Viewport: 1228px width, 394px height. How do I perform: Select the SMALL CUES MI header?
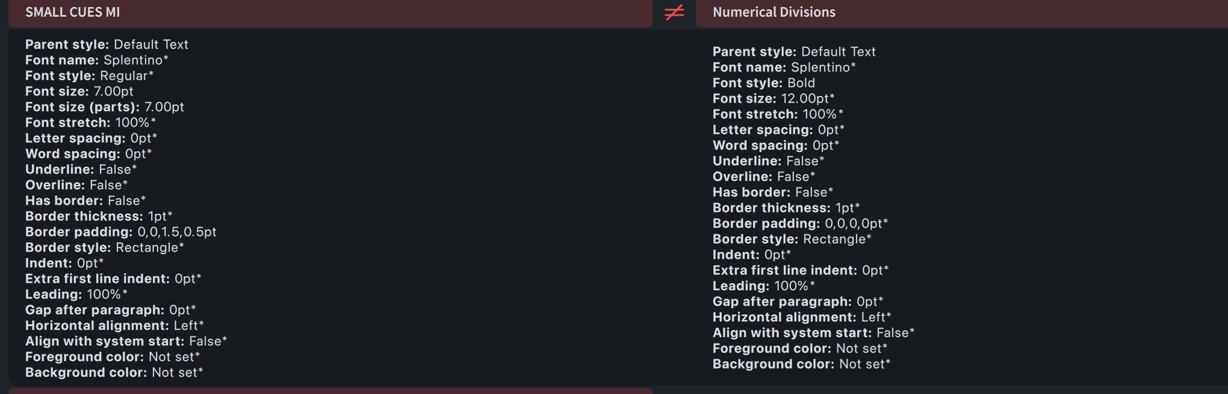[72, 12]
